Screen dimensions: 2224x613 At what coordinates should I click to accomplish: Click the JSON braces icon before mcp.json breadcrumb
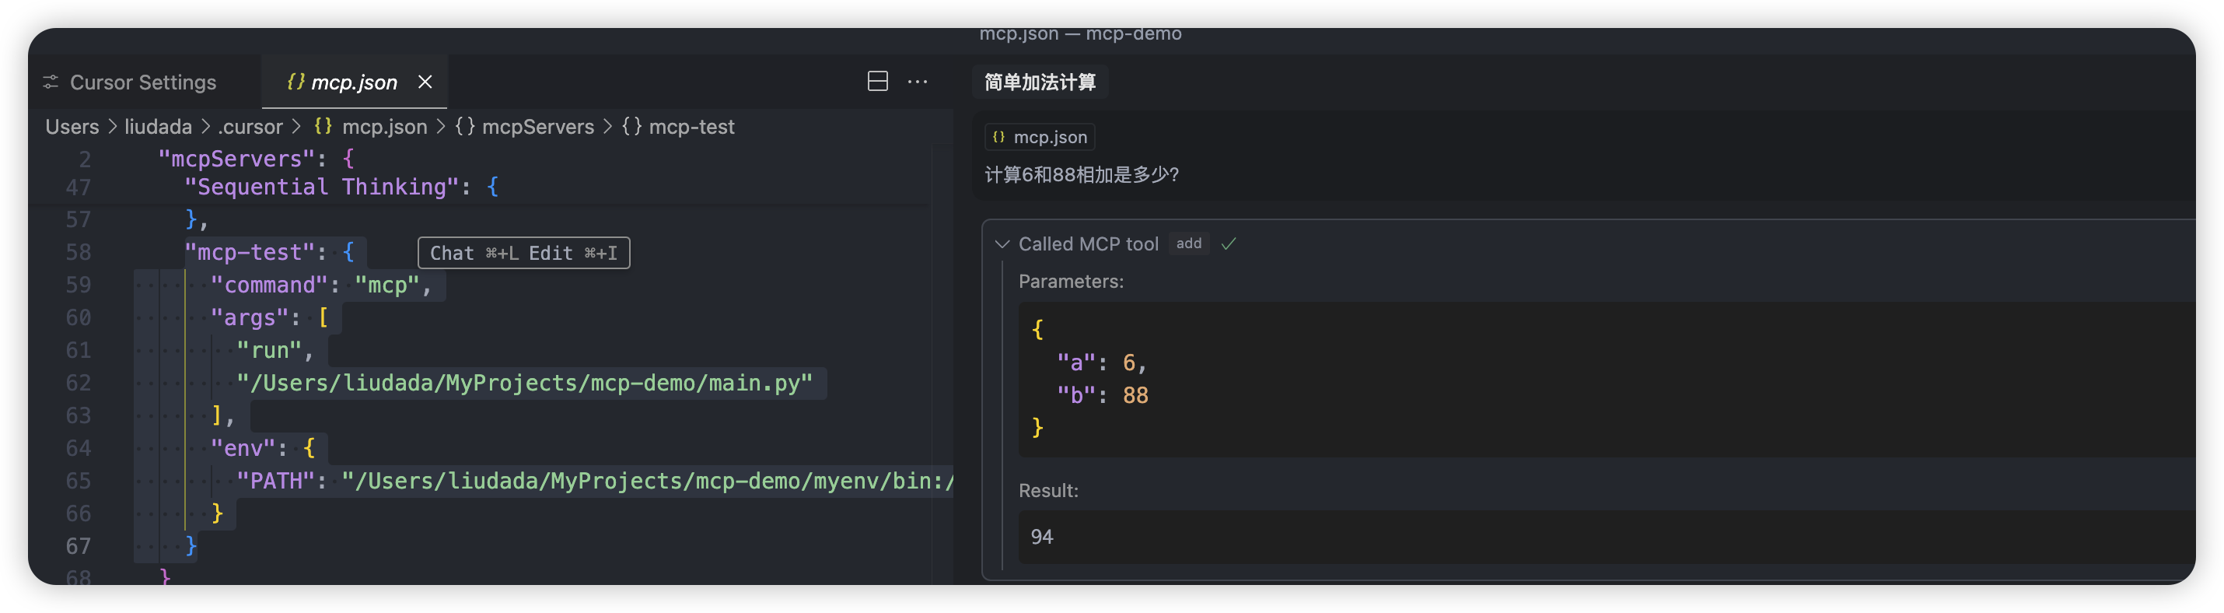point(323,126)
